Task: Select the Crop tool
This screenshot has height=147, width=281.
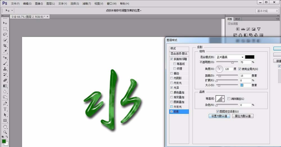Action: tap(5, 46)
